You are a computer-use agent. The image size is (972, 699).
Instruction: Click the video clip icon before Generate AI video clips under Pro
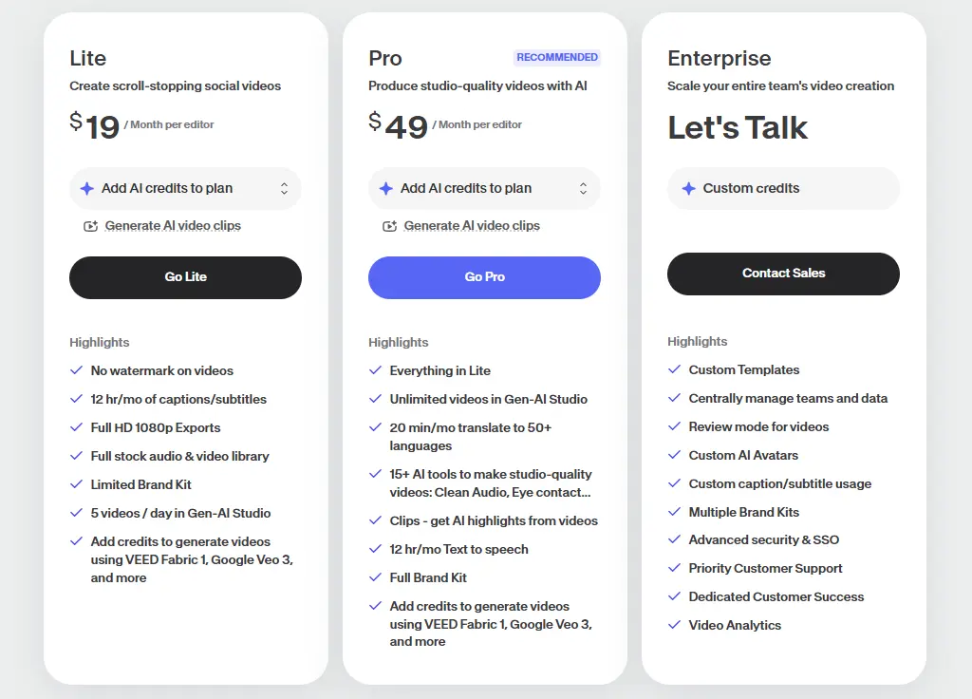389,225
